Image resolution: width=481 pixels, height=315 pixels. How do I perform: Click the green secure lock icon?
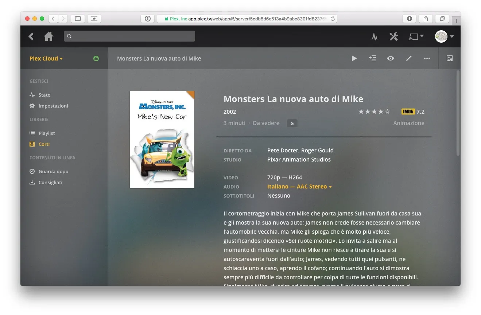coord(96,58)
